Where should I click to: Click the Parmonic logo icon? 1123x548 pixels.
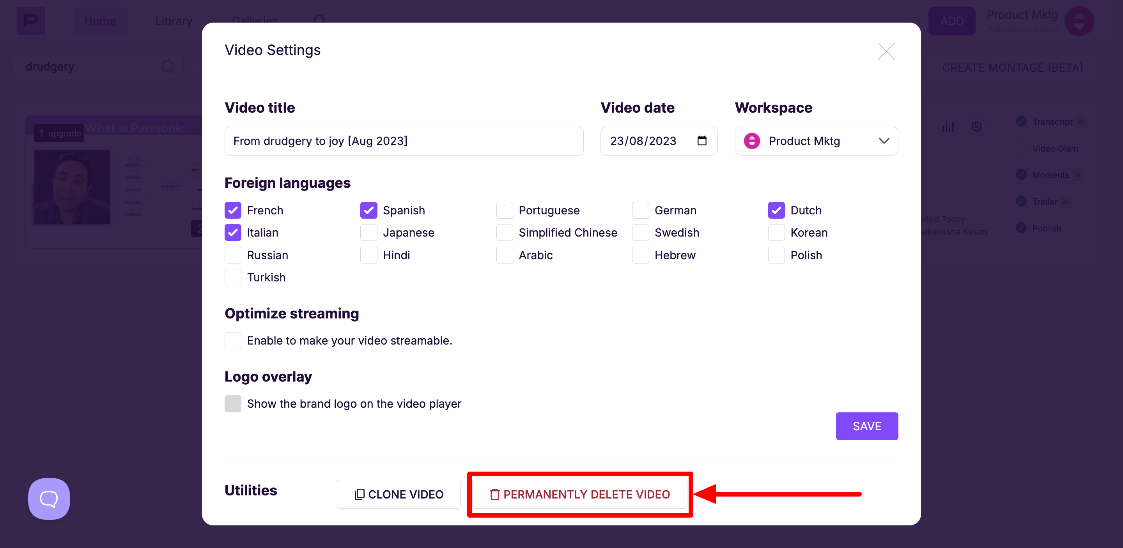point(30,21)
